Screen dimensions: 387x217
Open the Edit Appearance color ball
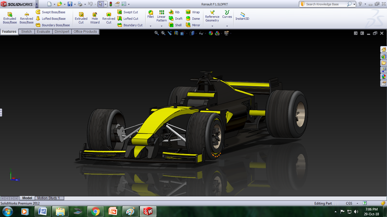210,33
